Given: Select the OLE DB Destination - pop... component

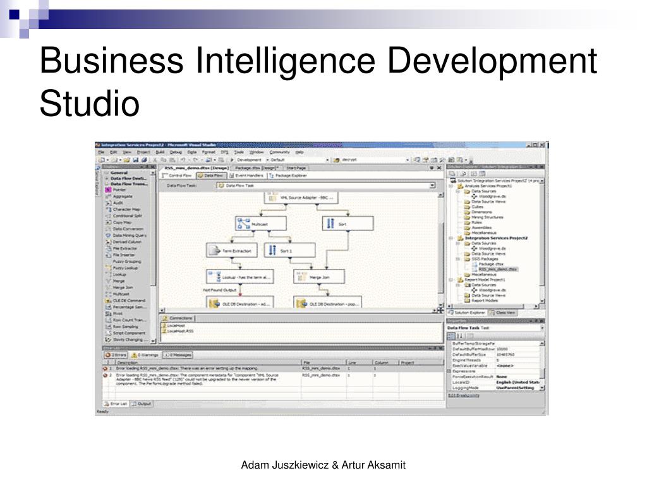Looking at the screenshot, I should (x=328, y=303).
